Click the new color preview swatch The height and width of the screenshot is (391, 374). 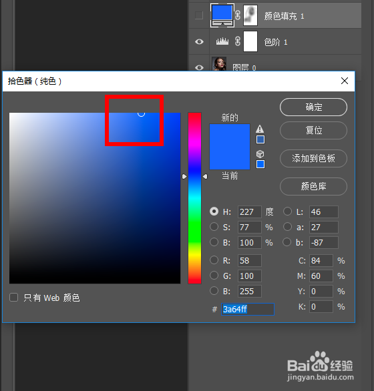pyautogui.click(x=230, y=135)
